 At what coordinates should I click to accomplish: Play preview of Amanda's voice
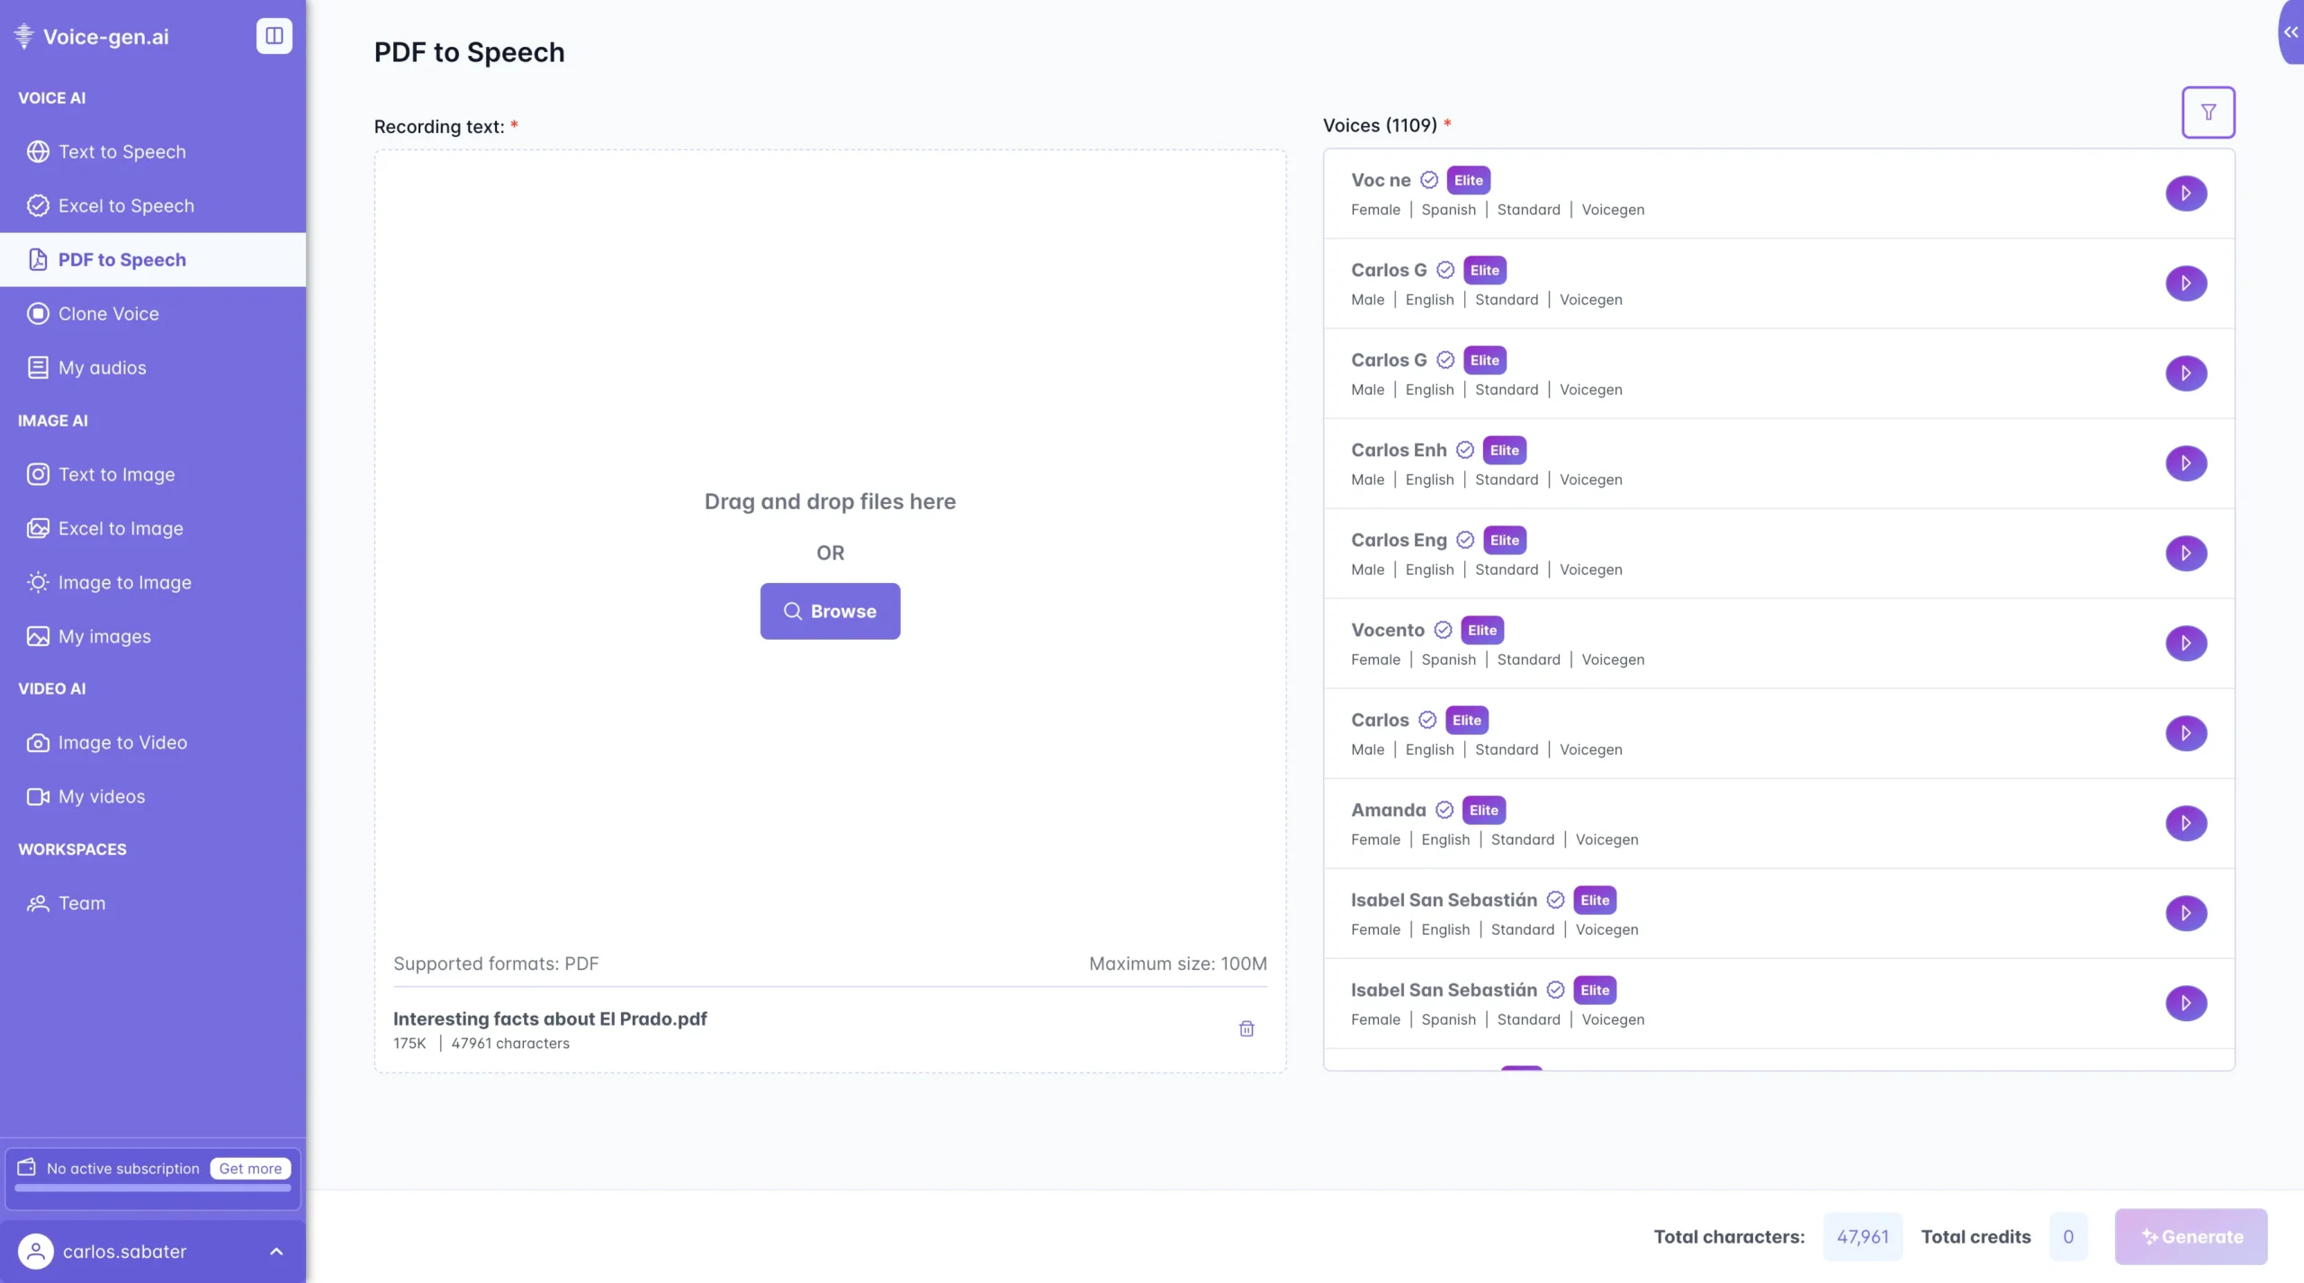(2186, 822)
